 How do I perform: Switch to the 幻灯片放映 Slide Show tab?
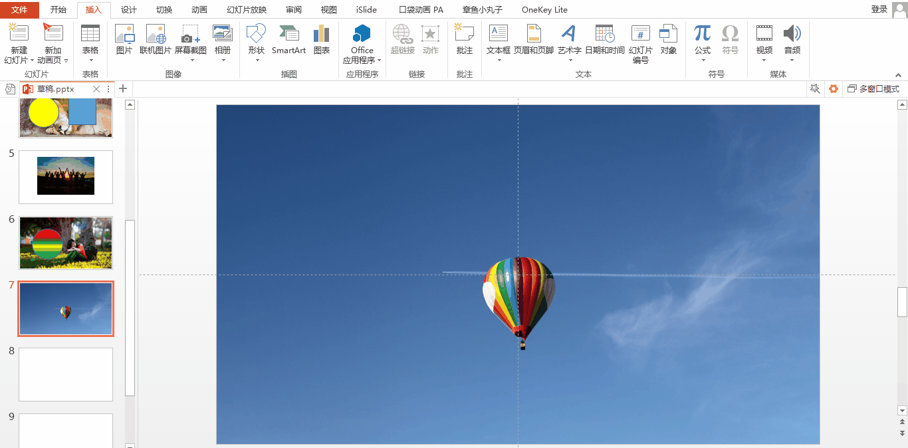pyautogui.click(x=247, y=10)
